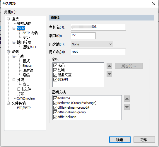The width and height of the screenshot is (159, 147).
Task: Click the 用户名 field showing root
Action: pyautogui.click(x=98, y=52)
